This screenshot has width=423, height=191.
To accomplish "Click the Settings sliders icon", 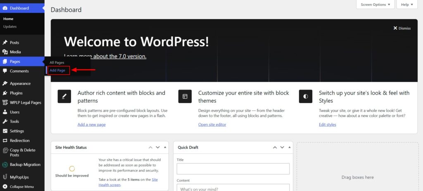I will [5, 131].
